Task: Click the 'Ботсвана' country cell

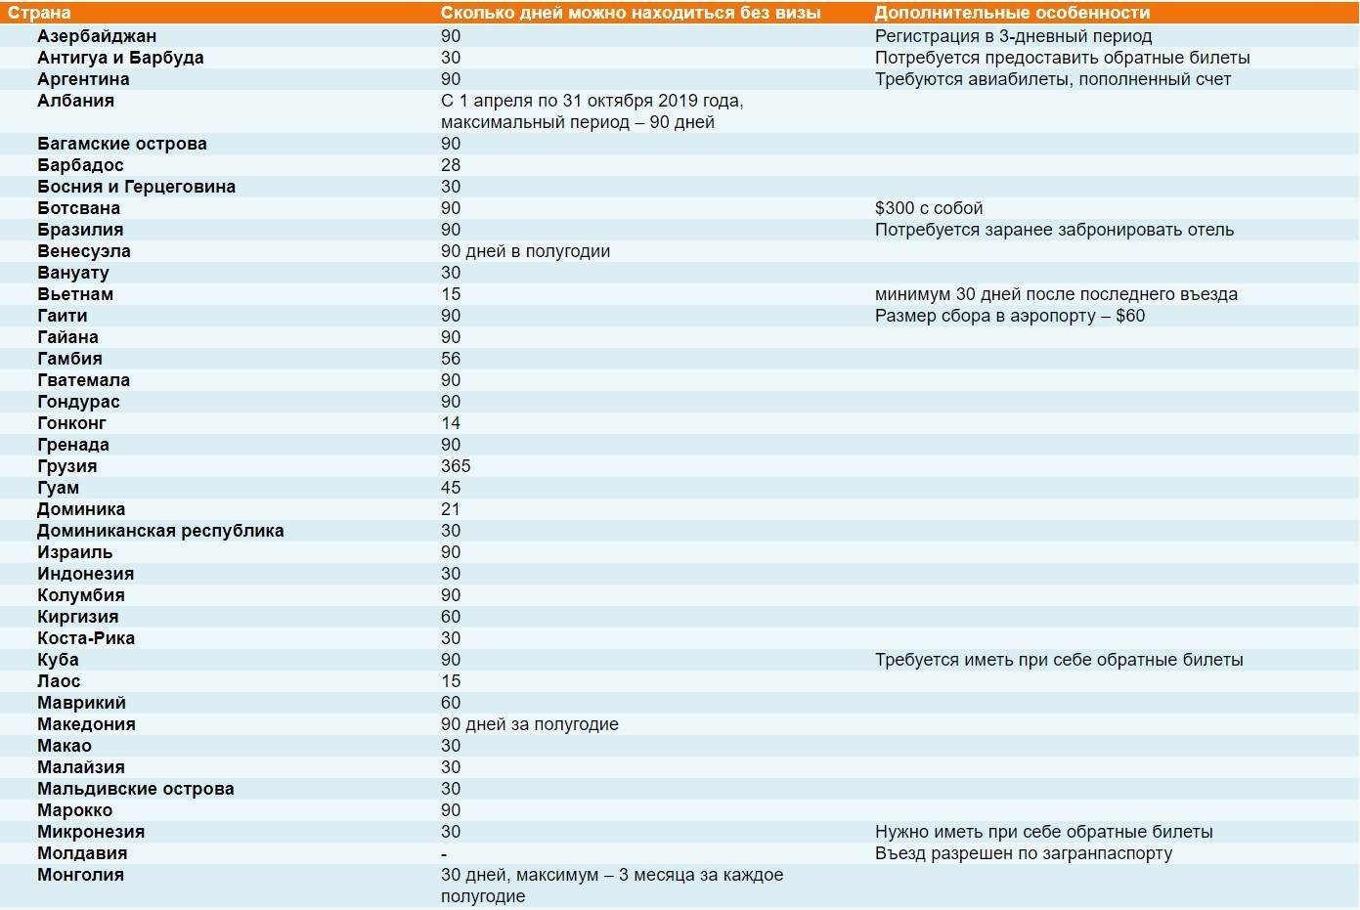Action: 78,208
